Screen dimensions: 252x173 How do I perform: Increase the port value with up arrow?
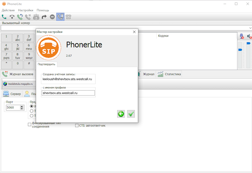[22, 106]
